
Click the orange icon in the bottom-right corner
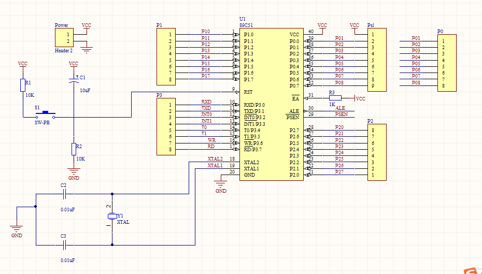(x=472, y=270)
